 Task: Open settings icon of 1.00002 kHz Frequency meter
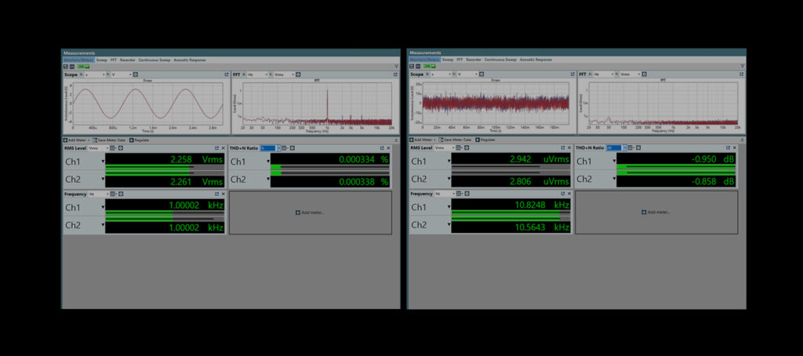coord(120,194)
